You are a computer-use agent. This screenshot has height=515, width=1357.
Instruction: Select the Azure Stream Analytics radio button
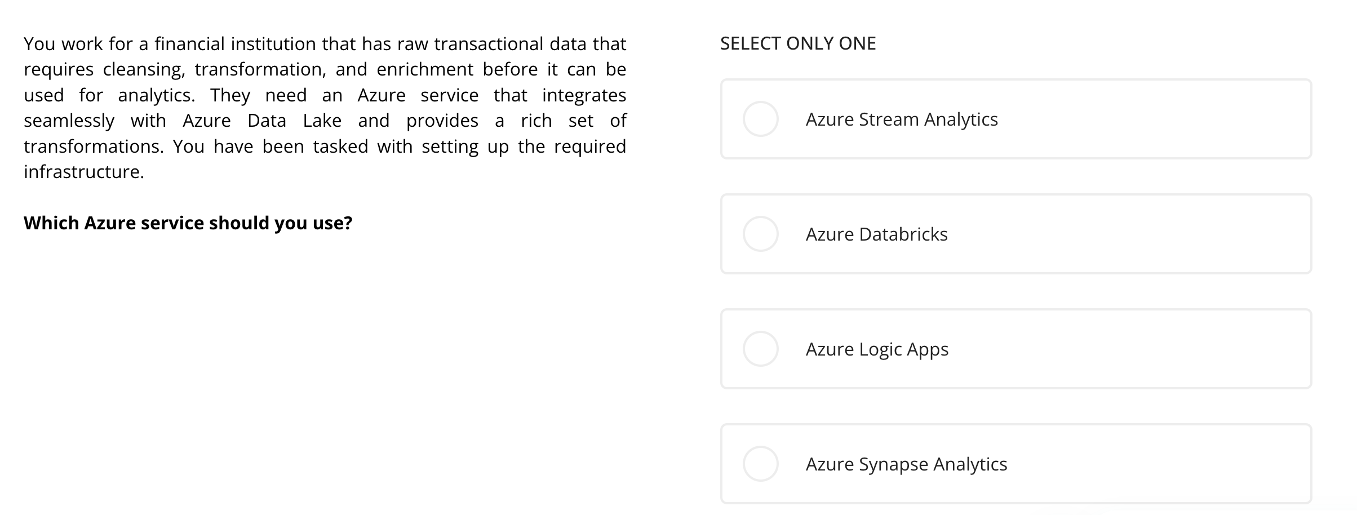click(760, 119)
